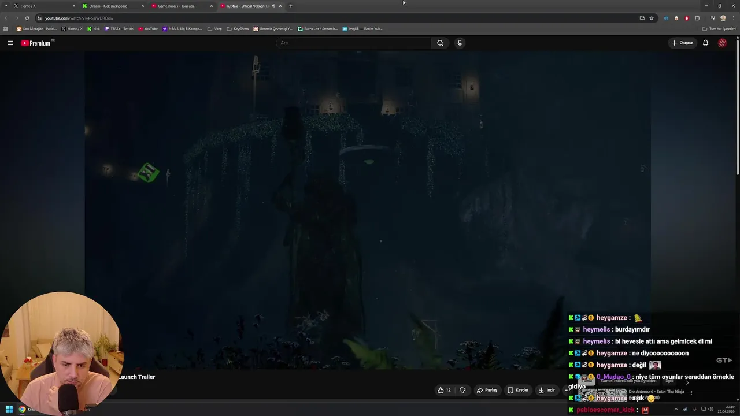Click chat username 0_Madao_0
The width and height of the screenshot is (740, 416).
613,377
